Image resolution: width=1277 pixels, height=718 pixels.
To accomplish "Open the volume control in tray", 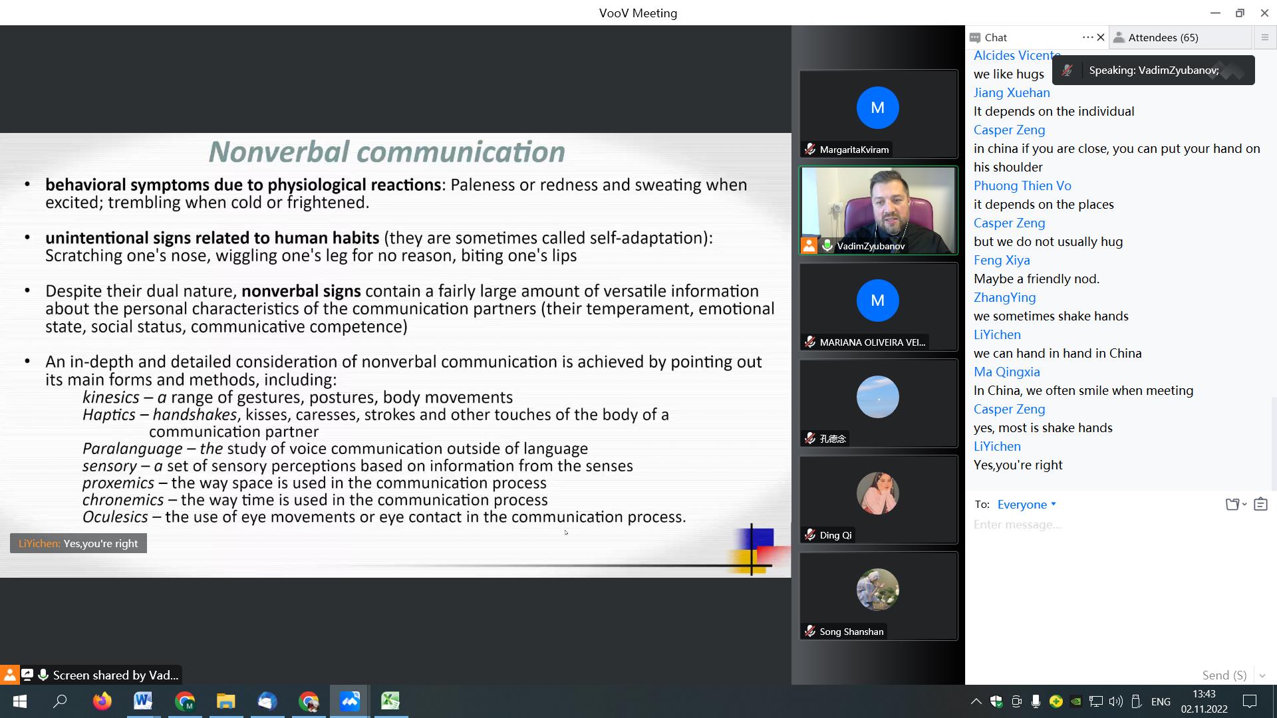I will (1116, 701).
